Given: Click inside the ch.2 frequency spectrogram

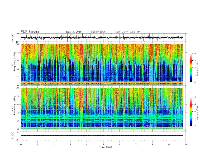Looking at the screenshot, I should (x=102, y=109).
